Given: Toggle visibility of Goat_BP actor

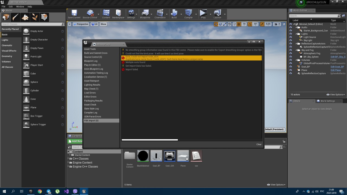Looking at the screenshot, I should 291,67.
